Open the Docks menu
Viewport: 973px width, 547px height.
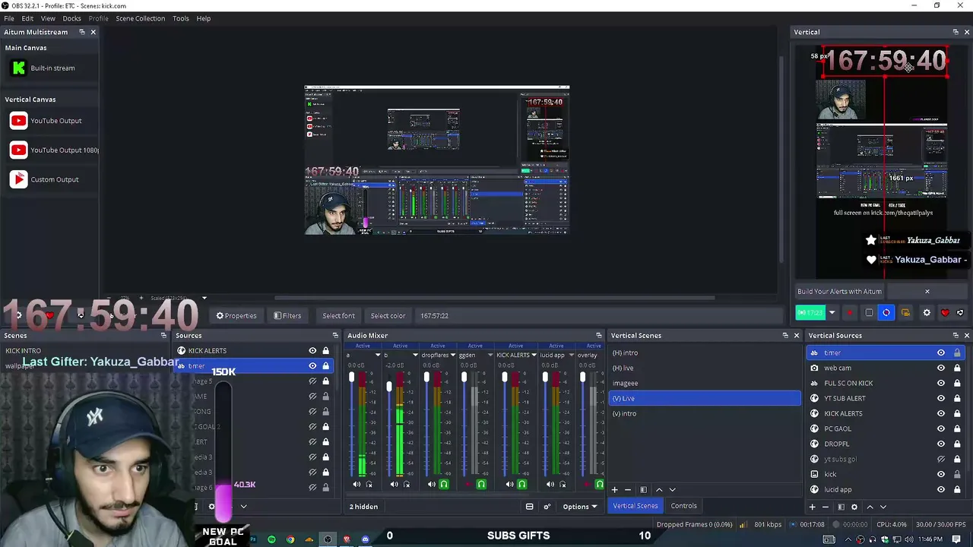click(x=71, y=18)
